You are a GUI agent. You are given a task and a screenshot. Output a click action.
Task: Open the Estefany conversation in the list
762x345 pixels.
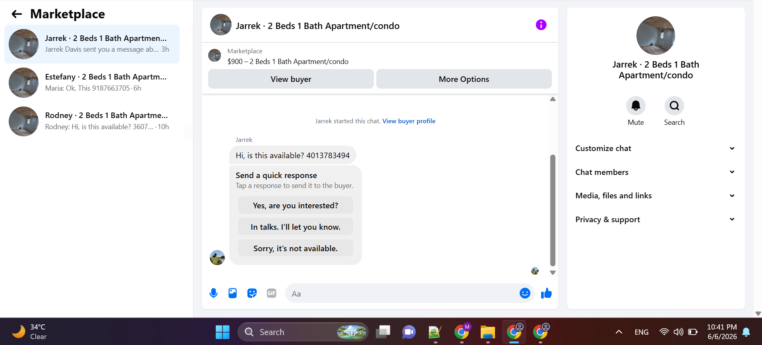[92, 83]
